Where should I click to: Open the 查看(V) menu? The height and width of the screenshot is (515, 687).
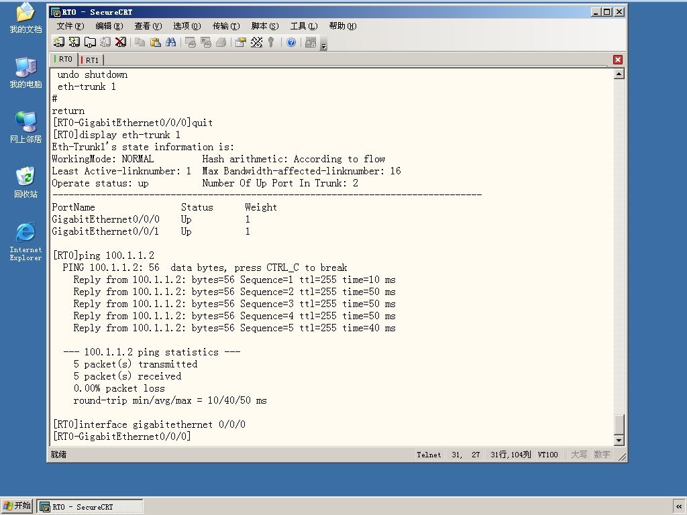point(148,26)
